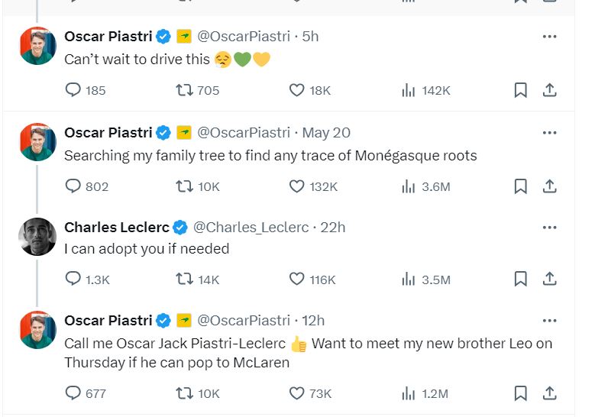View analytics of the Monégasque roots tweet
This screenshot has width=595, height=417.
tap(409, 186)
